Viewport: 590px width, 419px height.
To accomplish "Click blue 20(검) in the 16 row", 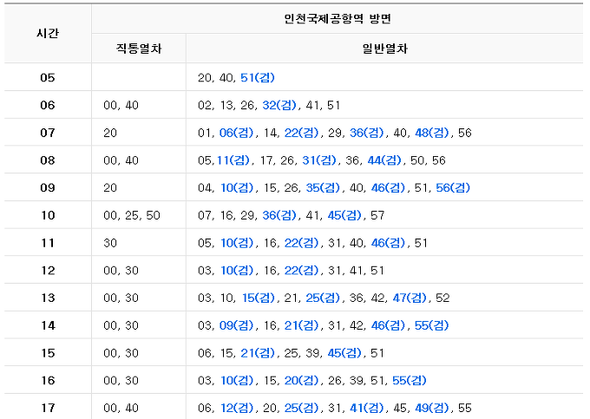I will tap(301, 380).
